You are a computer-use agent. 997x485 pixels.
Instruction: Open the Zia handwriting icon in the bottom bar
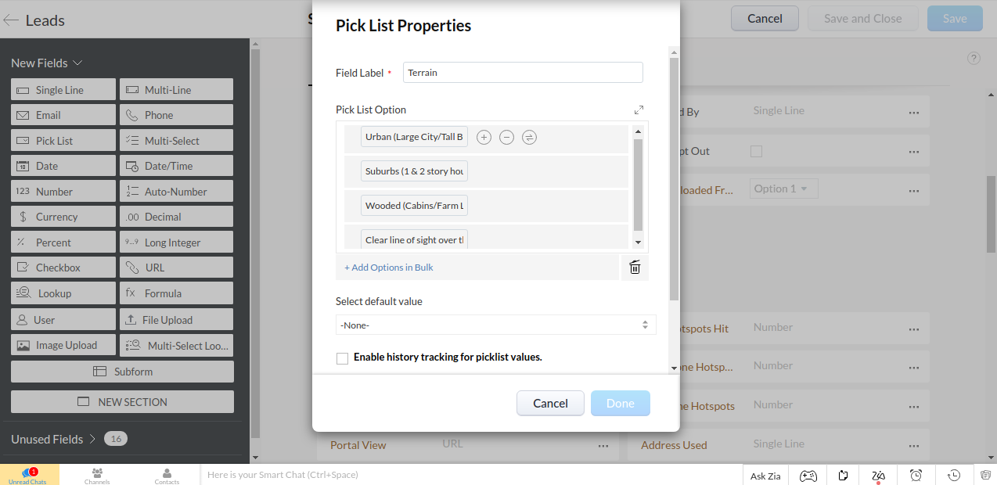[879, 475]
